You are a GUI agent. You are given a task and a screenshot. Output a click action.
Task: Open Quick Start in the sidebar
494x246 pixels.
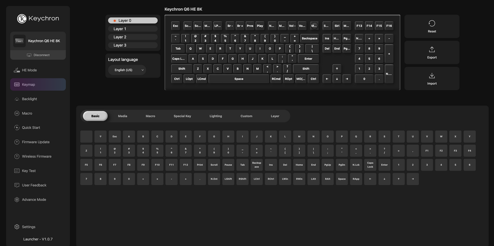click(31, 128)
